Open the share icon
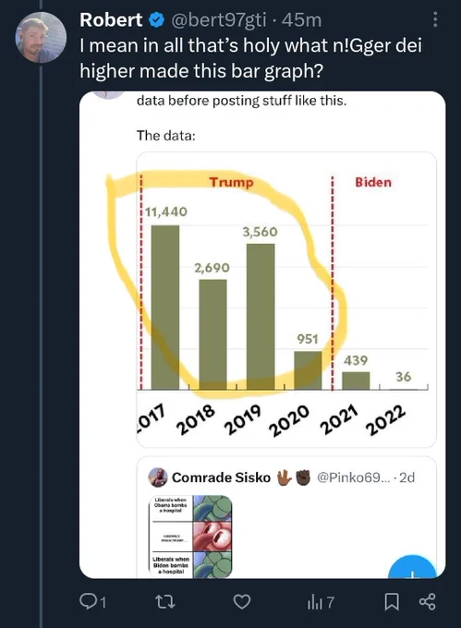 (x=427, y=601)
